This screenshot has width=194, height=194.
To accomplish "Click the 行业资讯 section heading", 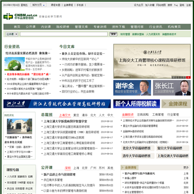I will click(x=12, y=47).
